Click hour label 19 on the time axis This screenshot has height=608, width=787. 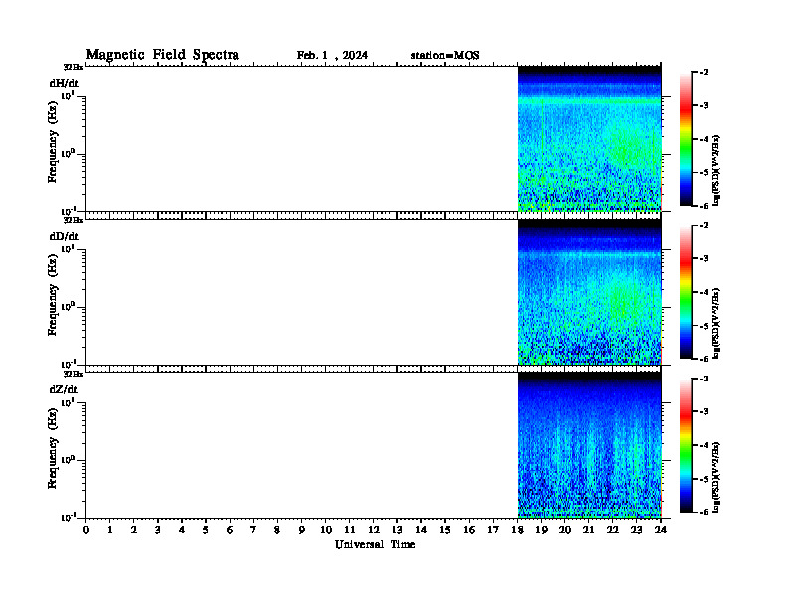coord(541,531)
